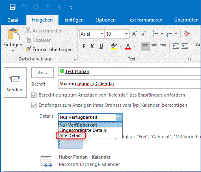Decrease the paragraph indent
The height and width of the screenshot is (172, 201).
coord(176,46)
